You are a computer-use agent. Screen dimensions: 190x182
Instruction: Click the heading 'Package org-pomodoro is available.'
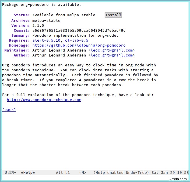tap(42, 5)
